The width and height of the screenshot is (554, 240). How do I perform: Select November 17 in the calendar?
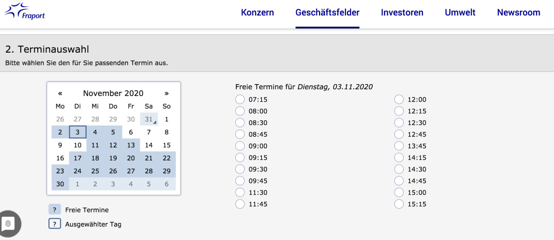pyautogui.click(x=77, y=158)
